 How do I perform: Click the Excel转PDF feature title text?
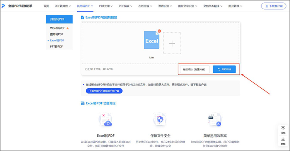tap(106, 136)
